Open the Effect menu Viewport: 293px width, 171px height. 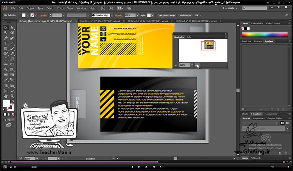pos(60,8)
